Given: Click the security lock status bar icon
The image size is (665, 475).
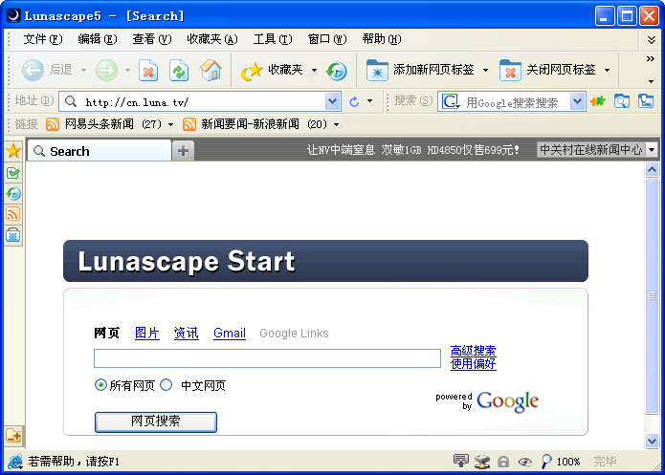Looking at the screenshot, I should coord(503,462).
